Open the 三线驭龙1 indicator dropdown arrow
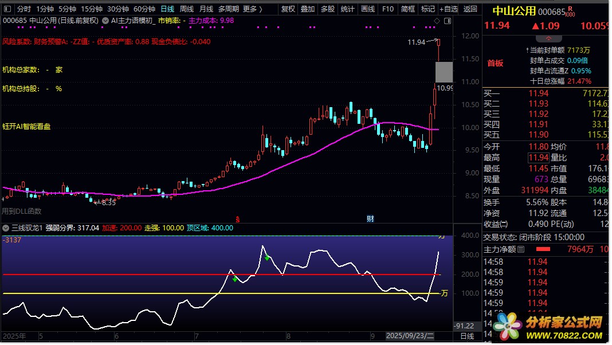The width and height of the screenshot is (612, 345). pos(6,228)
